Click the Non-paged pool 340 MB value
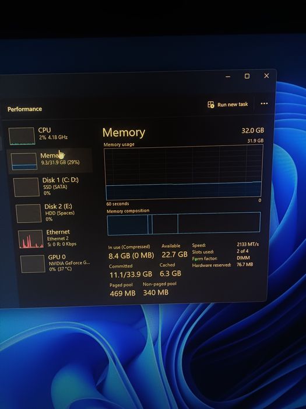The width and height of the screenshot is (306, 409). (156, 292)
